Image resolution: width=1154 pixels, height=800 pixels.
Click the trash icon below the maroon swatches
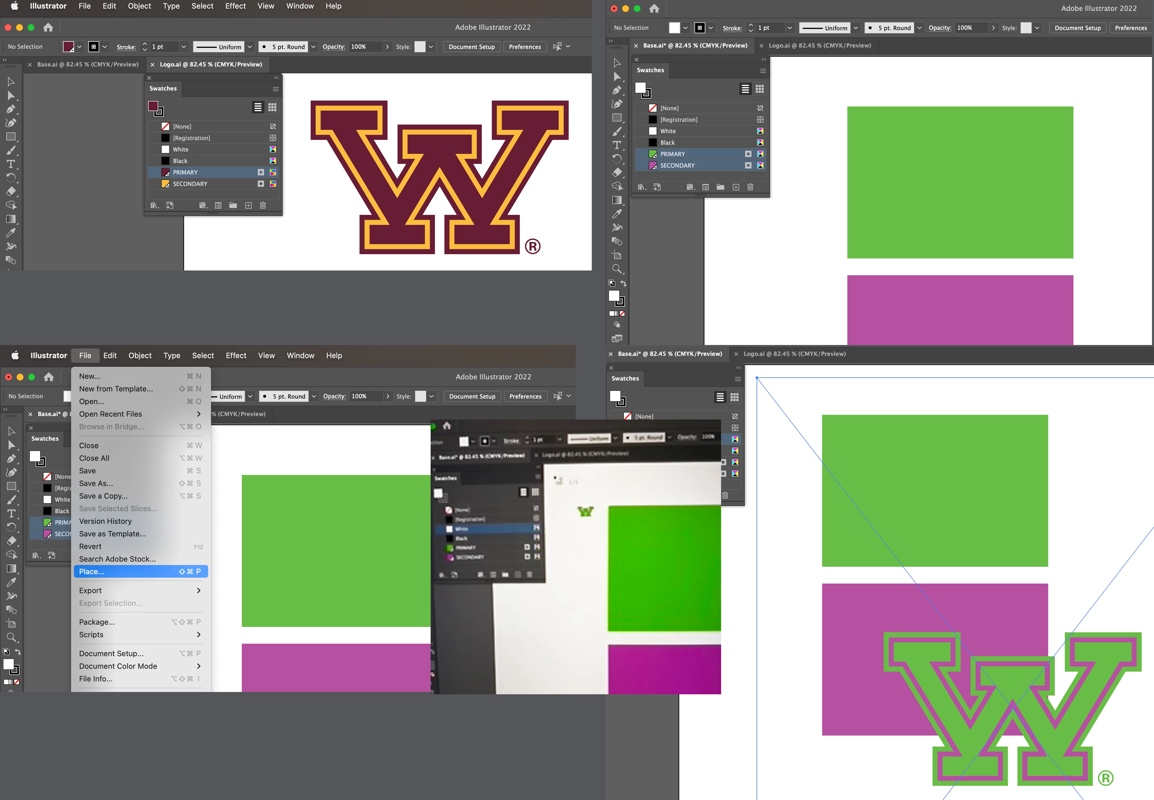pos(263,205)
